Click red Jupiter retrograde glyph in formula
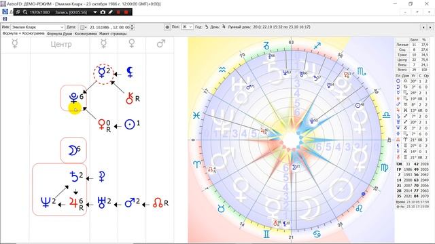Viewport: 435px width, 244px height. pos(73,203)
